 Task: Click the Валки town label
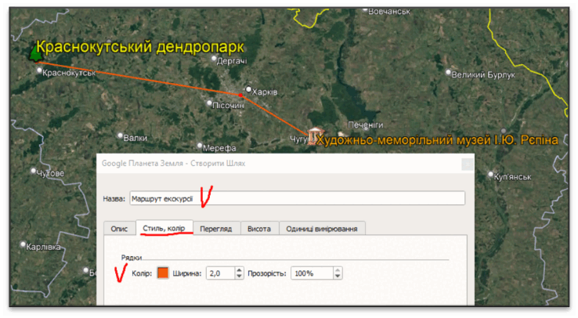135,138
